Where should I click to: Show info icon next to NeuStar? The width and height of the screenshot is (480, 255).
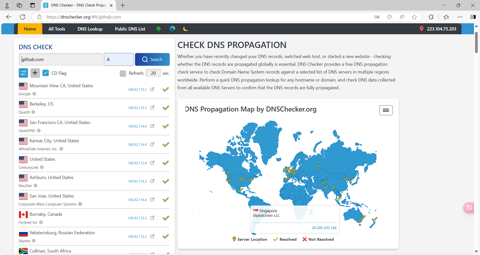[35, 185]
